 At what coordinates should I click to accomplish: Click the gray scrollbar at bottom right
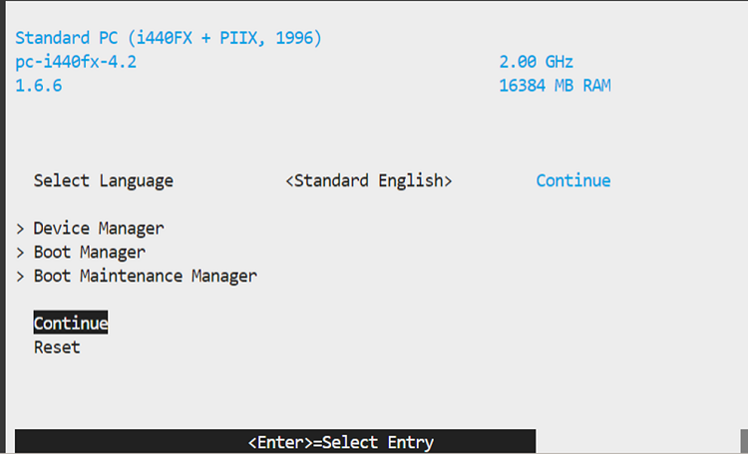pos(744,443)
